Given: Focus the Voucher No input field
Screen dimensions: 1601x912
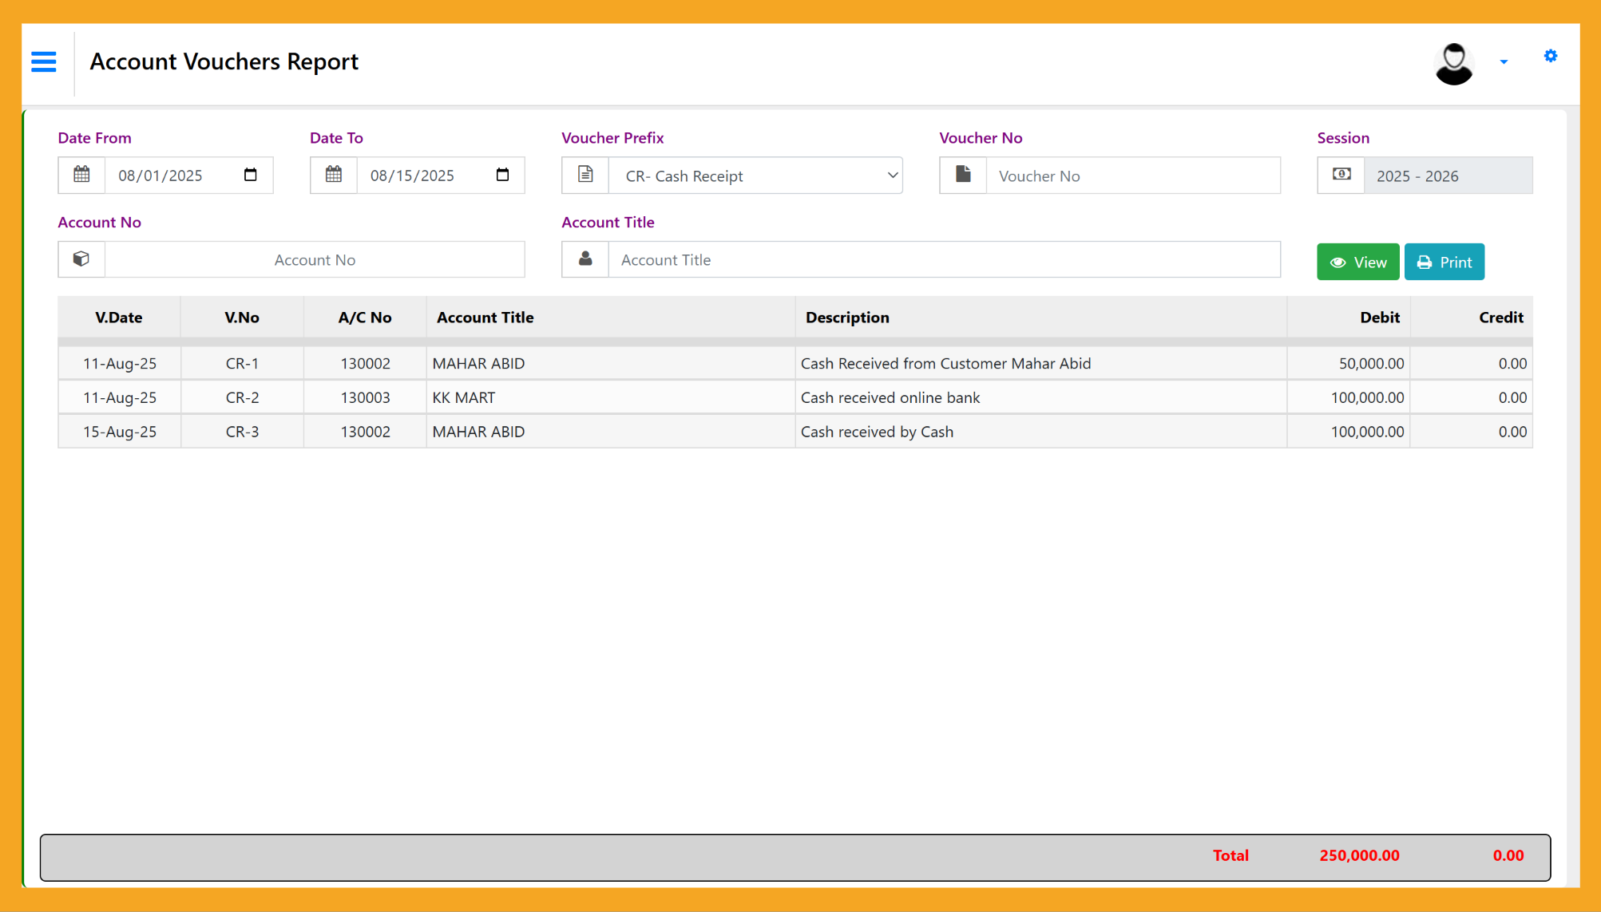Looking at the screenshot, I should (x=1132, y=176).
